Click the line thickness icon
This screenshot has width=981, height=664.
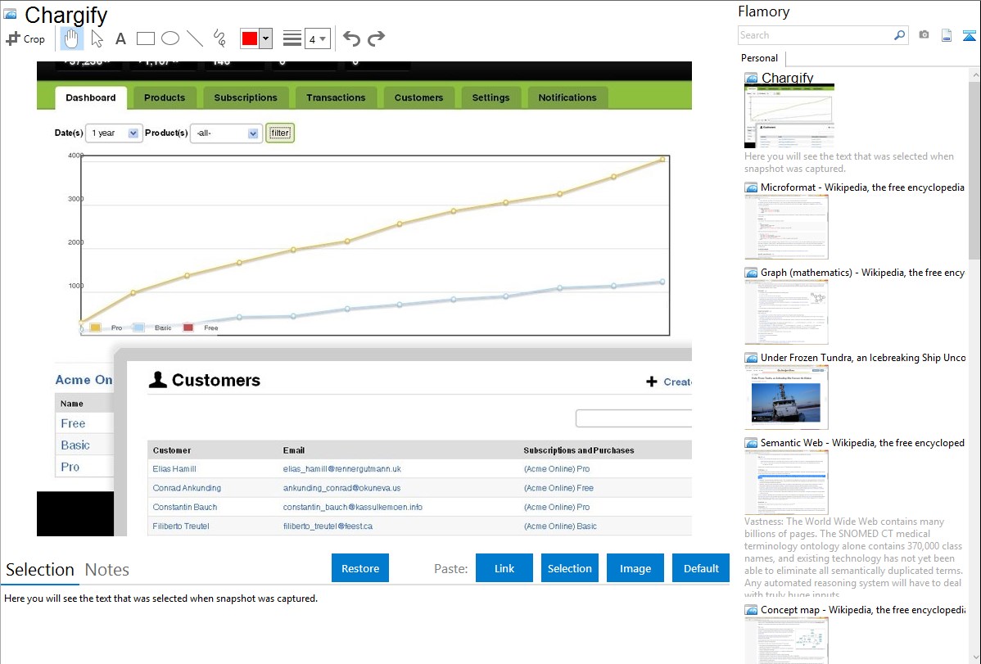tap(292, 38)
